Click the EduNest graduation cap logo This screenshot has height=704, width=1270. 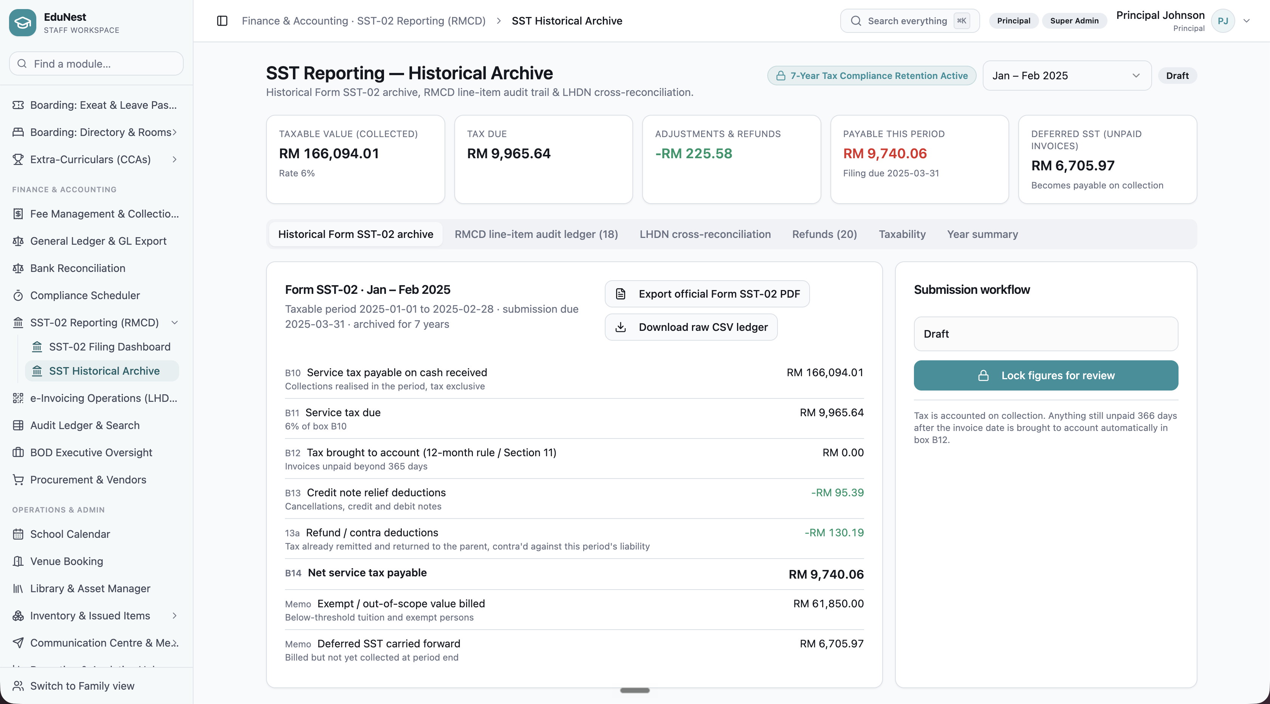point(23,23)
